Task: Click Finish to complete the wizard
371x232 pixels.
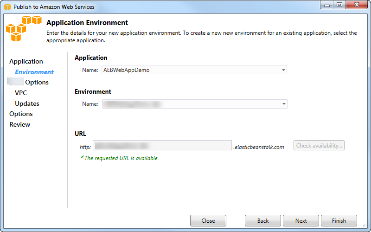Action: (x=339, y=221)
